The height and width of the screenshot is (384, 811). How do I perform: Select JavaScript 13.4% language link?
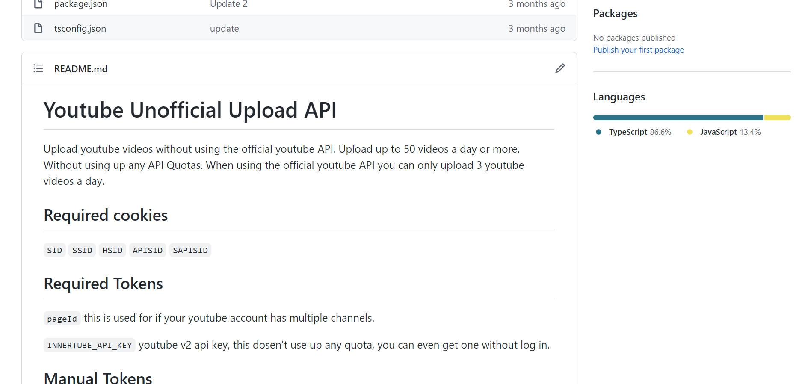coord(724,132)
